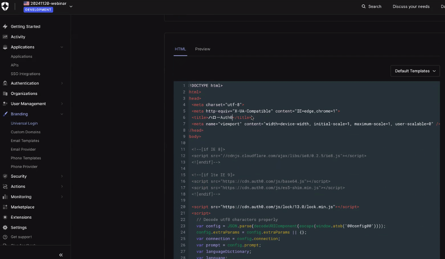Click the Settings gear icon
This screenshot has height=259, width=445.
point(5,228)
